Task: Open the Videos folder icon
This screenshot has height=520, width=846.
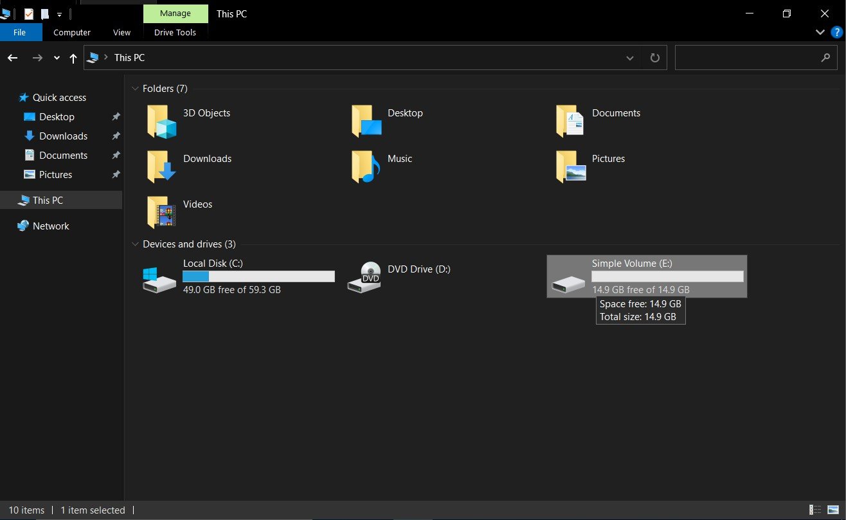Action: [x=161, y=213]
